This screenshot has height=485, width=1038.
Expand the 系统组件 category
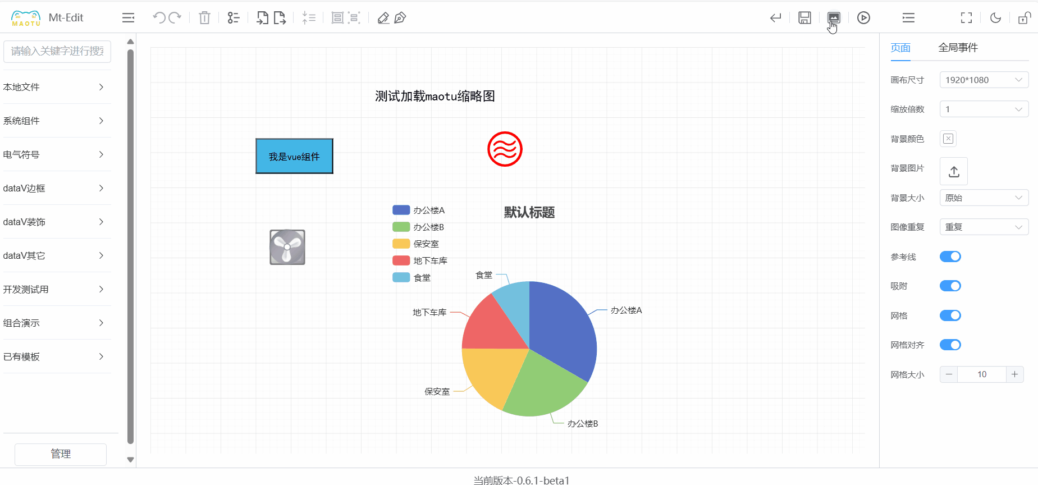click(x=54, y=121)
